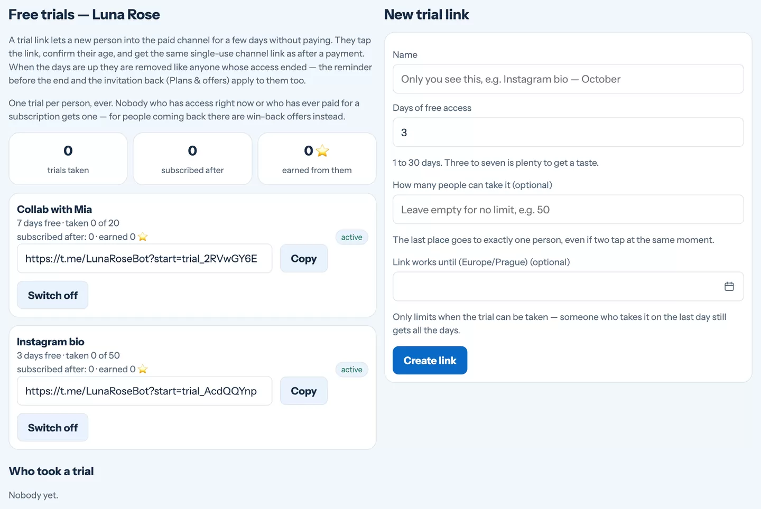
Task: Click the Who took a trial heading
Action: pyautogui.click(x=51, y=471)
